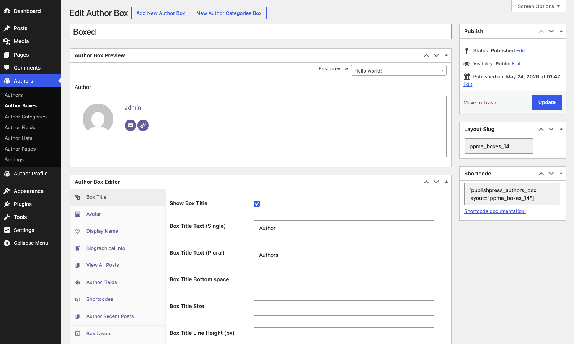574x344 pixels.
Task: Uncheck the Show Box Title checkbox
Action: tap(257, 204)
